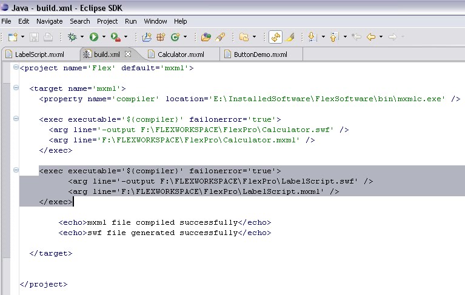Click the Calculator.mxml arg line
The width and height of the screenshot is (465, 295).
[x=182, y=140]
